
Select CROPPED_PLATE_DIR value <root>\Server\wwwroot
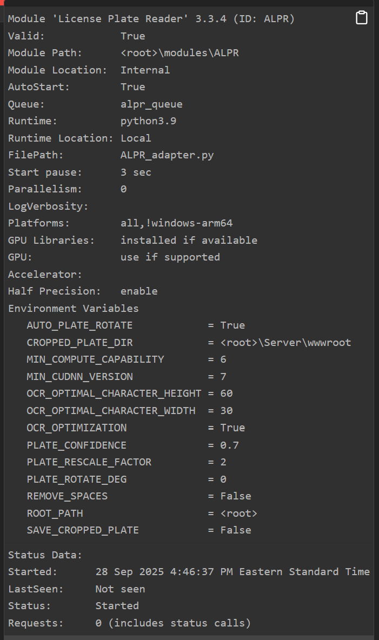285,343
